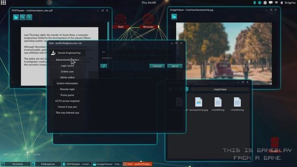
Task: Switch to FileExplorer in the taskbar
Action: pos(46,164)
